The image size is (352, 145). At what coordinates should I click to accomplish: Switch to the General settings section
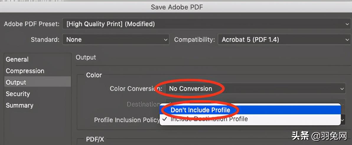pyautogui.click(x=17, y=60)
